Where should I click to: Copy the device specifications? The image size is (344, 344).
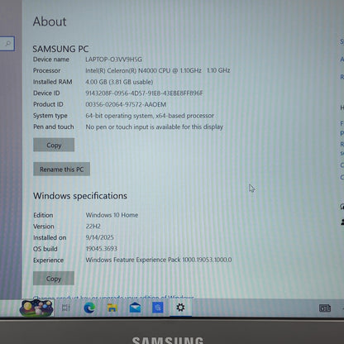click(x=54, y=145)
